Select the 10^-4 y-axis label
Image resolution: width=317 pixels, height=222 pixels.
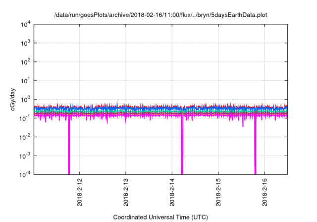25,174
